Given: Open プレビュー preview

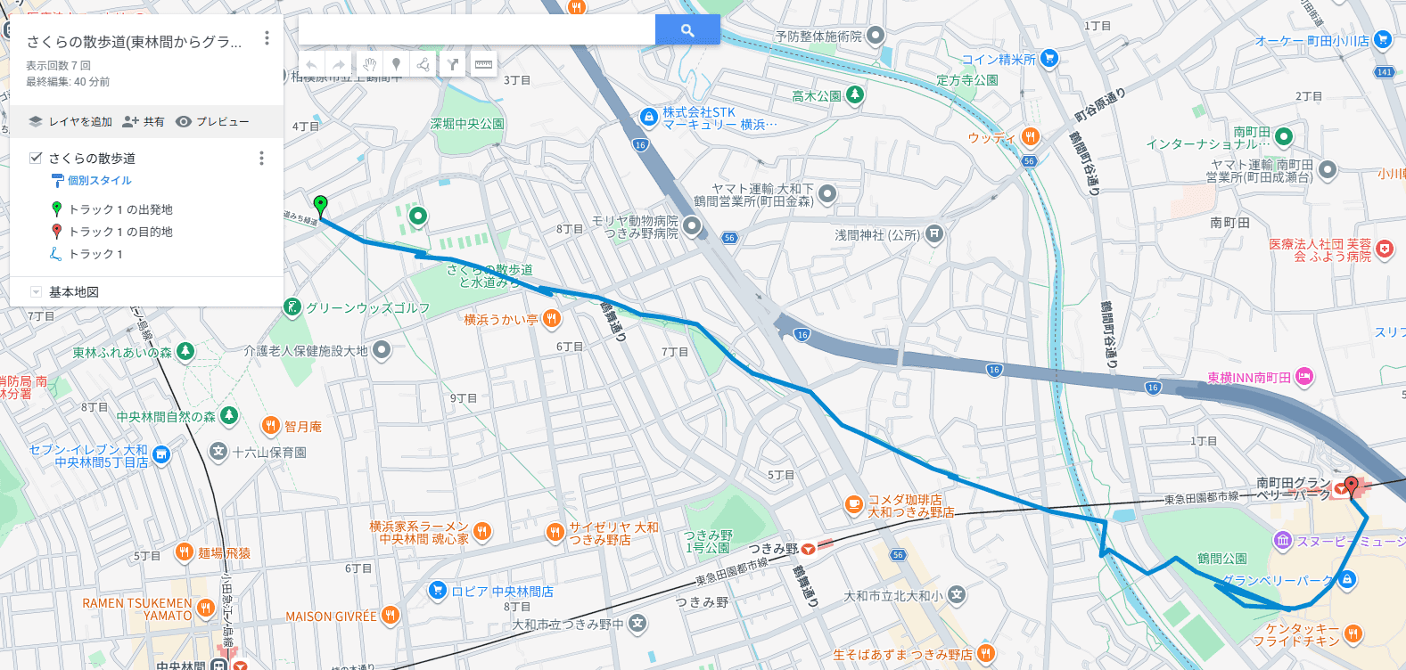Looking at the screenshot, I should click(212, 121).
